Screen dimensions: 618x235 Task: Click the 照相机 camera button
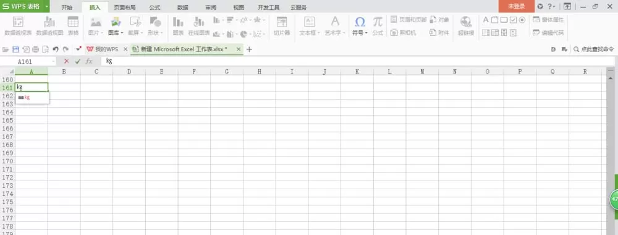[403, 33]
